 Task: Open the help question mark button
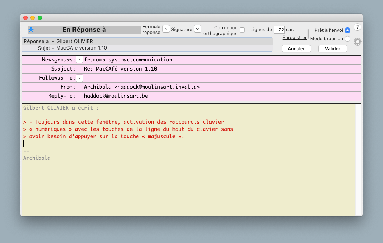click(x=357, y=27)
